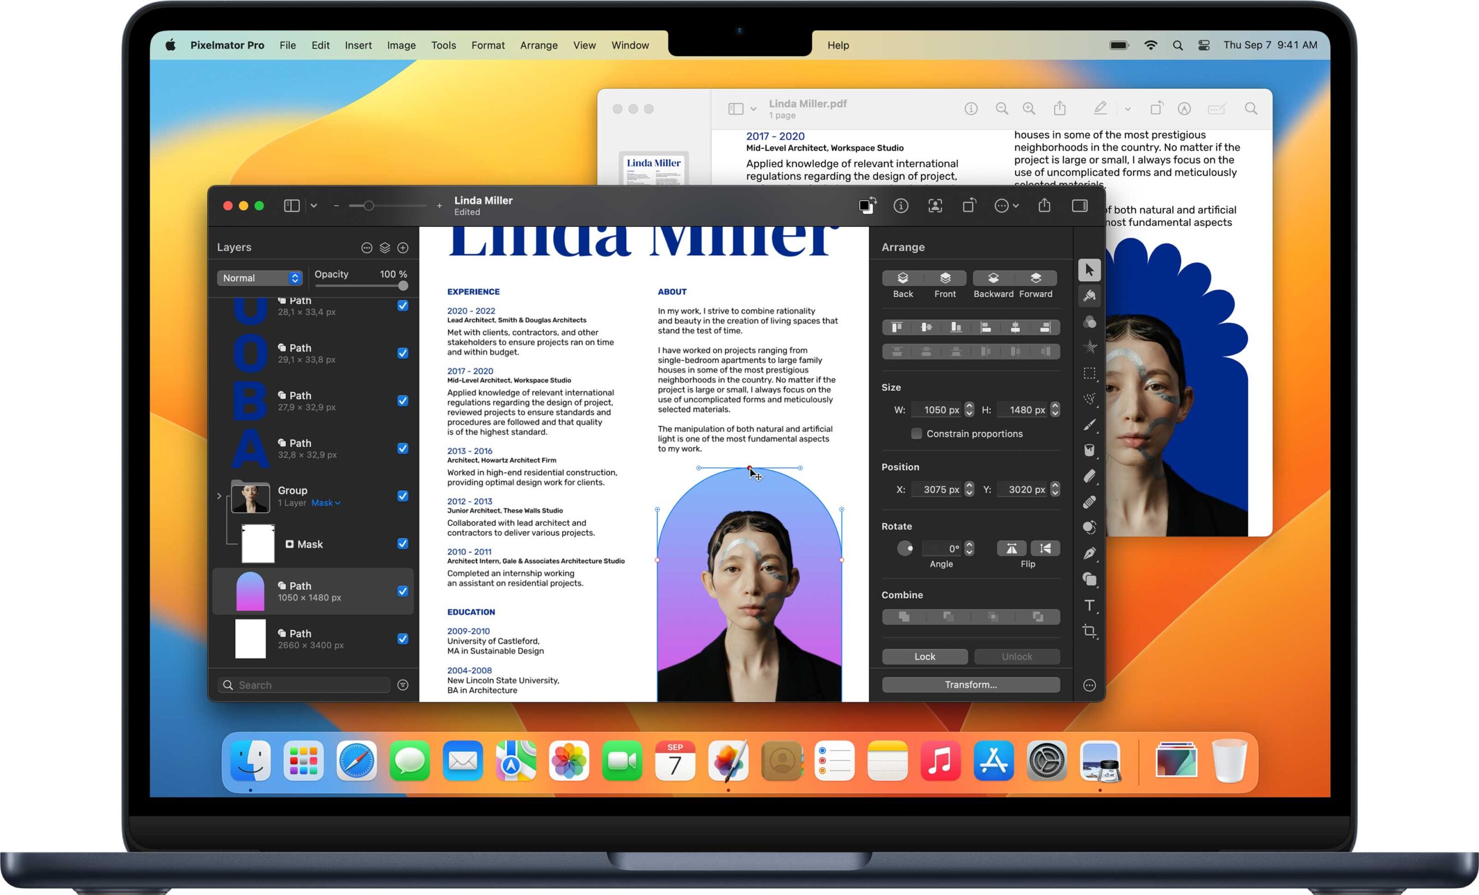Open the Format menu
Image resolution: width=1479 pixels, height=895 pixels.
pos(488,45)
